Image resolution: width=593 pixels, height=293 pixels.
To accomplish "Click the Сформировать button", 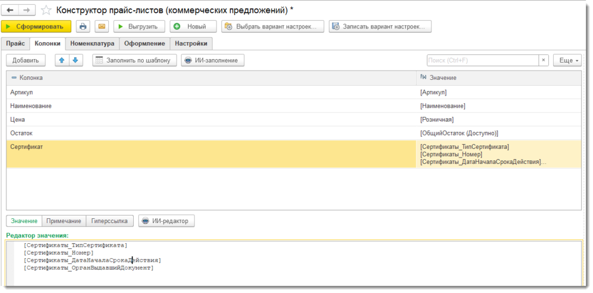I will click(36, 27).
